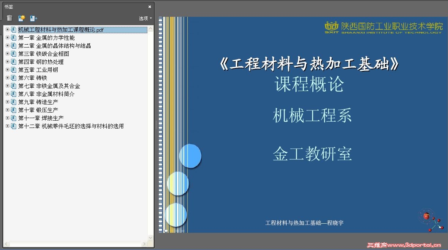The width and height of the screenshot is (448, 250).
Task: Click the slide text 机械工程系
Action: 312,115
